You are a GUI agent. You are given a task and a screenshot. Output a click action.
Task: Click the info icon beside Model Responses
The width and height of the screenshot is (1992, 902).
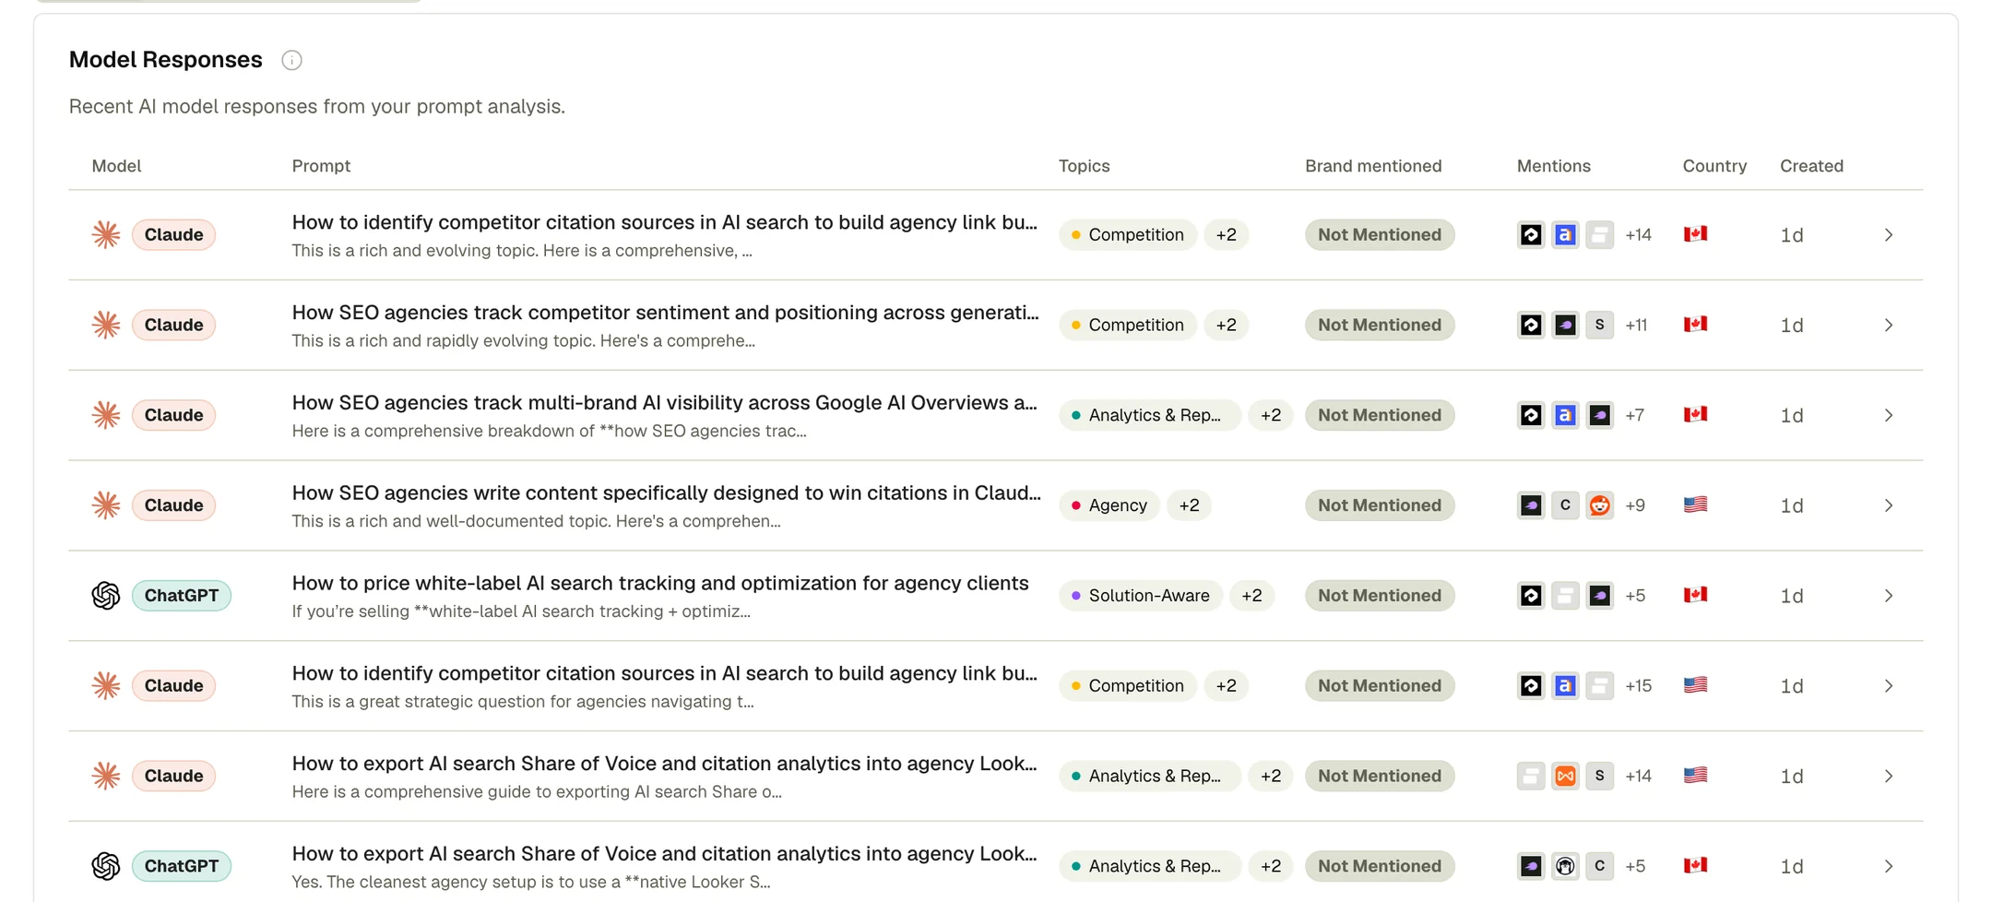click(291, 60)
